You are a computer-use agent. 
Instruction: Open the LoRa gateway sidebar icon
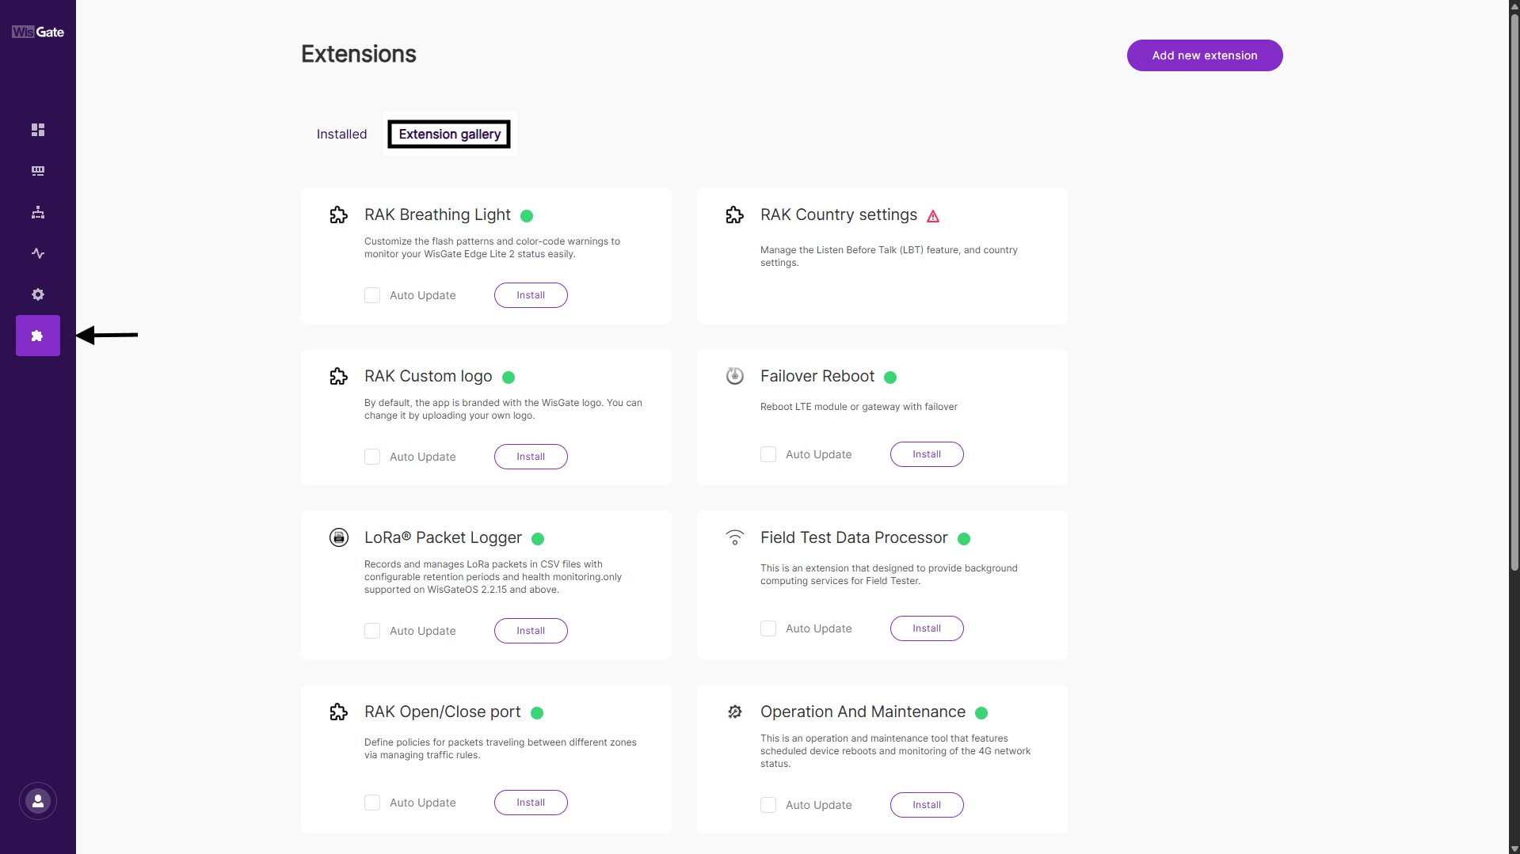click(x=38, y=171)
